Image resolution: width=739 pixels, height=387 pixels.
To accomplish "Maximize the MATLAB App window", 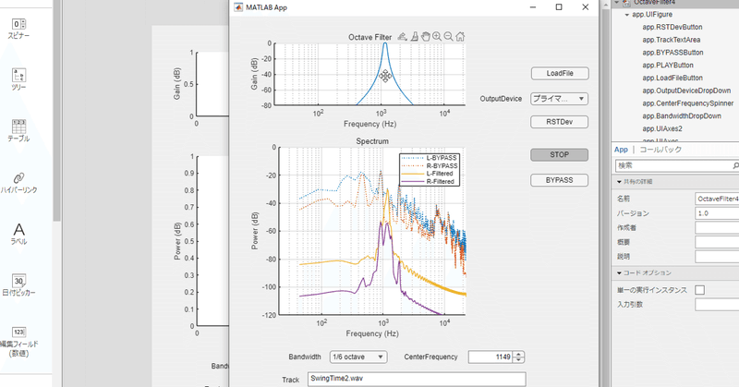I will [559, 7].
